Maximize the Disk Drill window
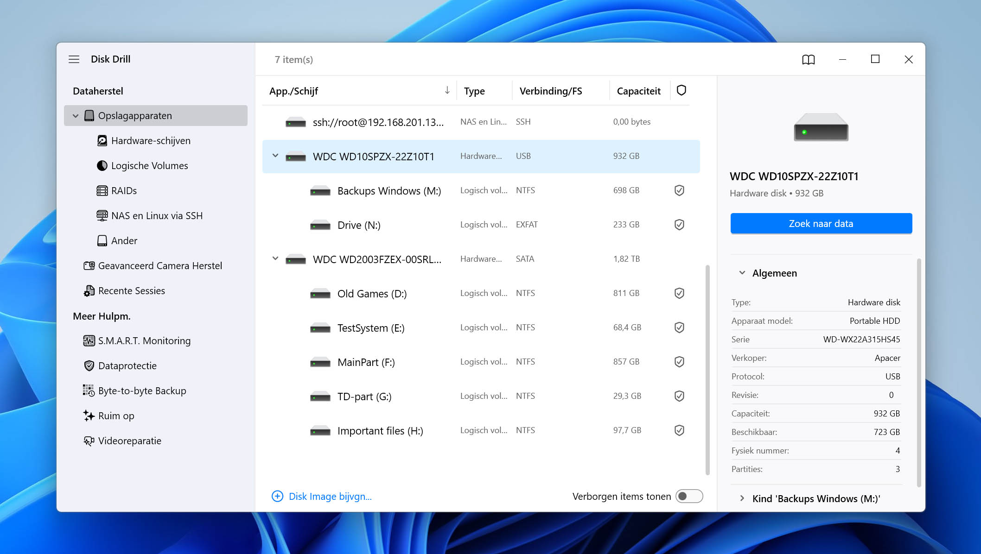 pyautogui.click(x=875, y=59)
